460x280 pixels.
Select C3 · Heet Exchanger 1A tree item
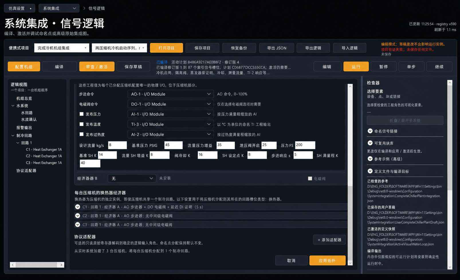click(44, 163)
